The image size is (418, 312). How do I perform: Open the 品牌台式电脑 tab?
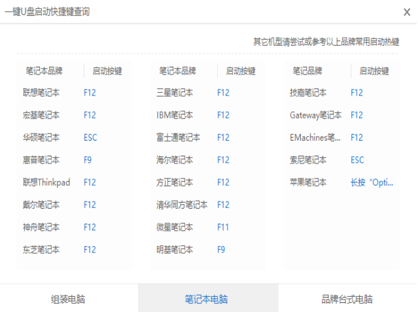click(x=347, y=299)
